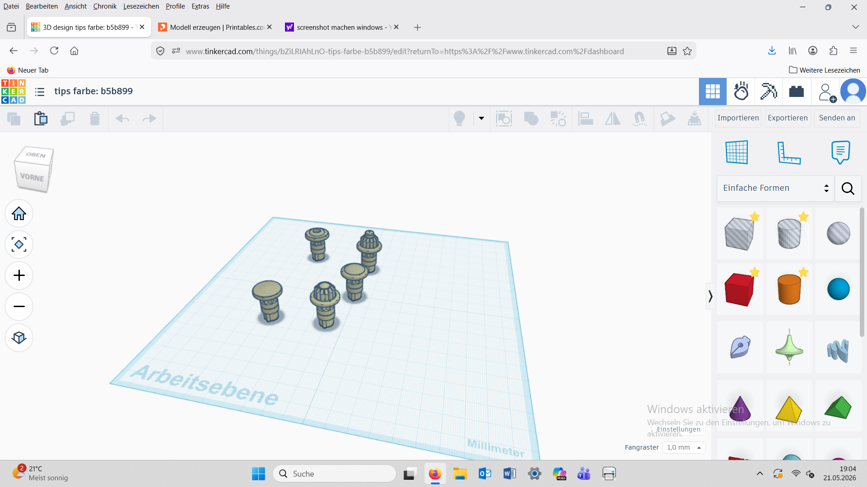Click invite people icon
867x487 pixels.
826,92
